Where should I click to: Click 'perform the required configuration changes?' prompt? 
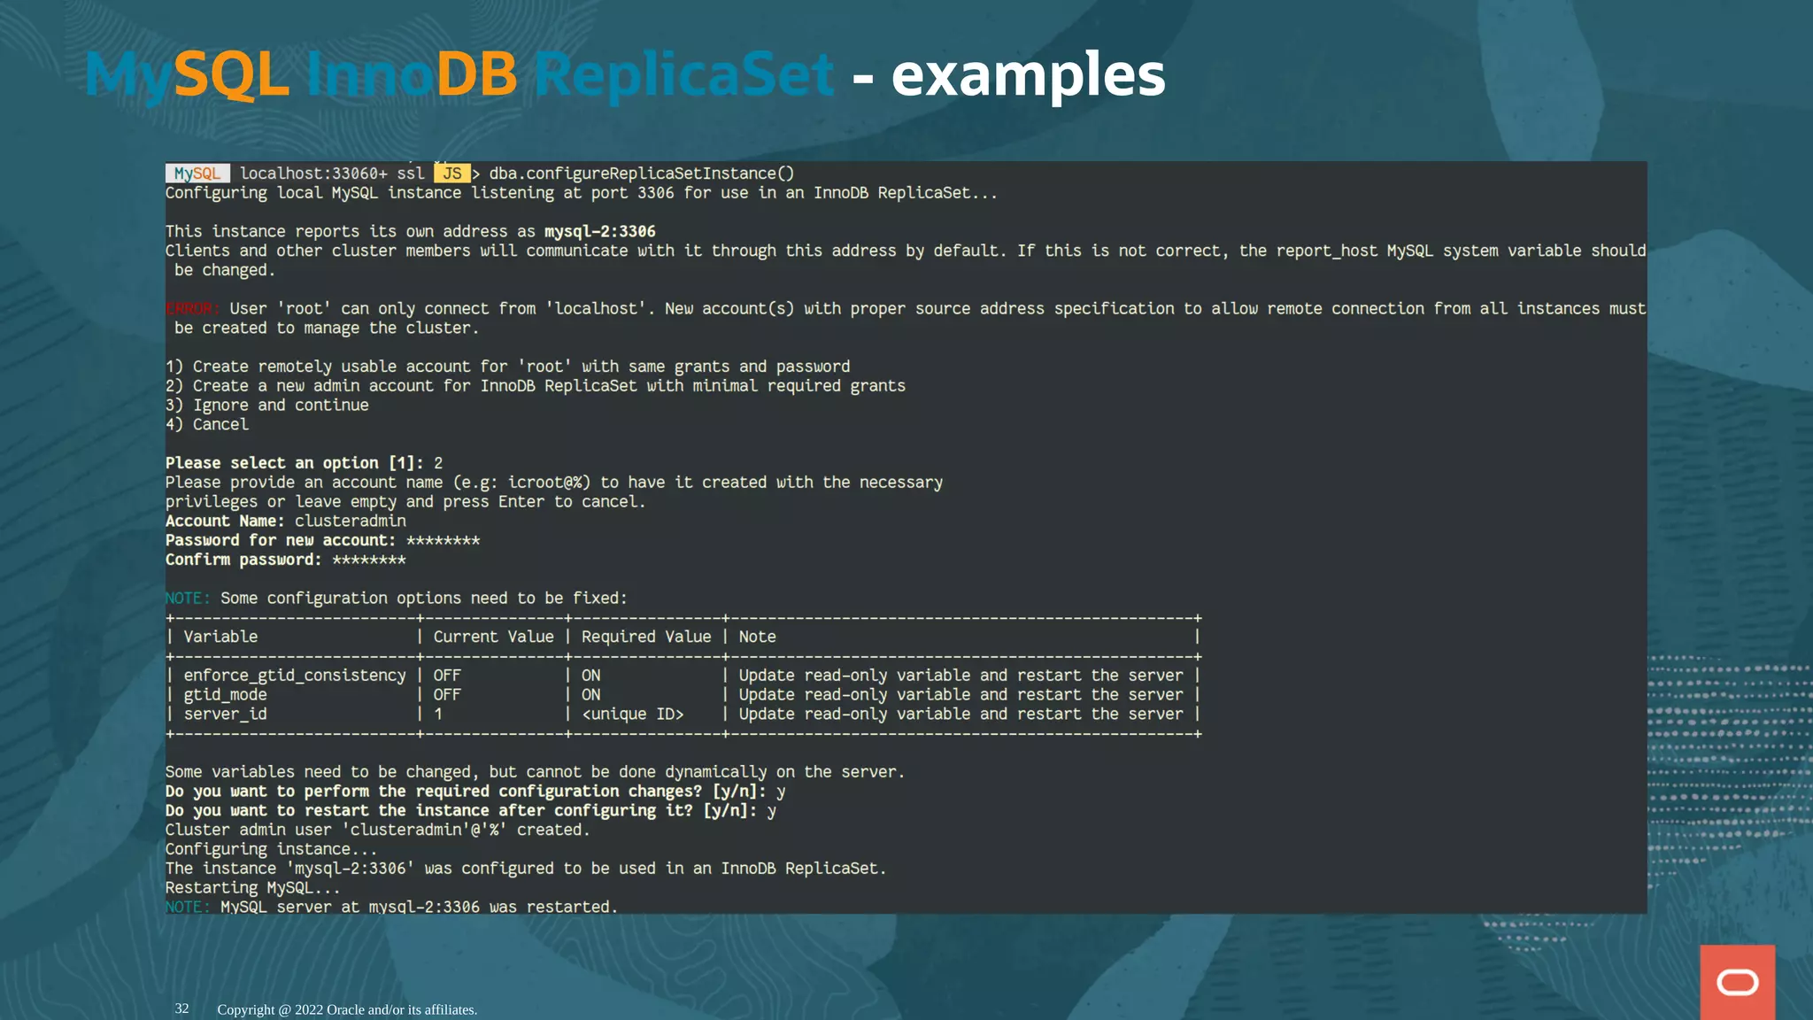474,791
